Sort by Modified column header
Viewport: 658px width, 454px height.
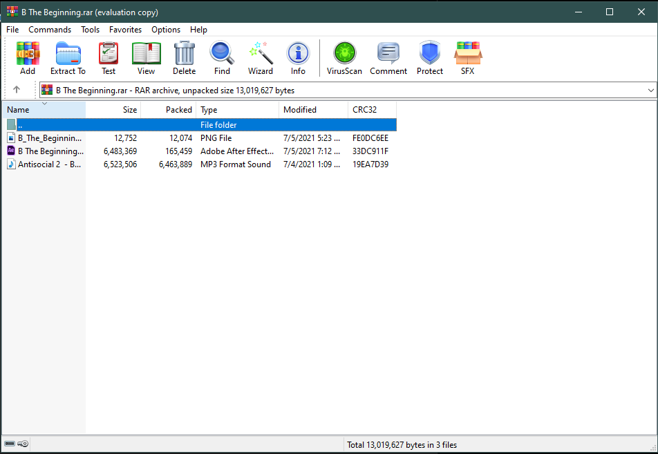314,109
